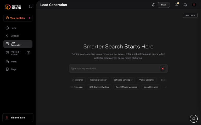Image resolution: width=201 pixels, height=125 pixels.
Task: Click the AI sparkle search icon
Action: pos(163,69)
